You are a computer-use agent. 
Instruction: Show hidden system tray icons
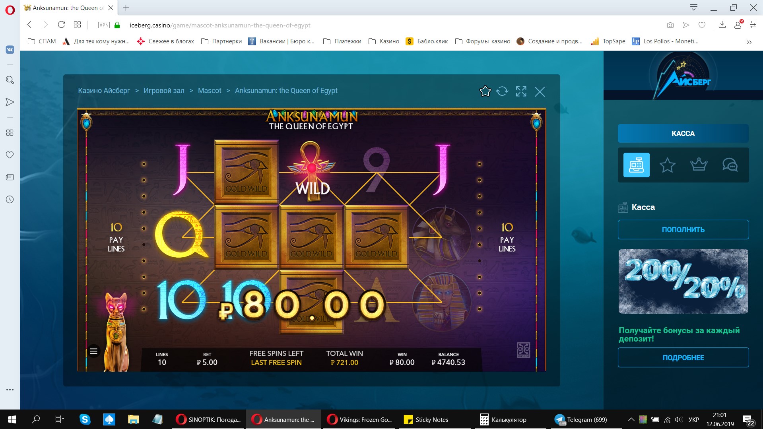point(631,419)
